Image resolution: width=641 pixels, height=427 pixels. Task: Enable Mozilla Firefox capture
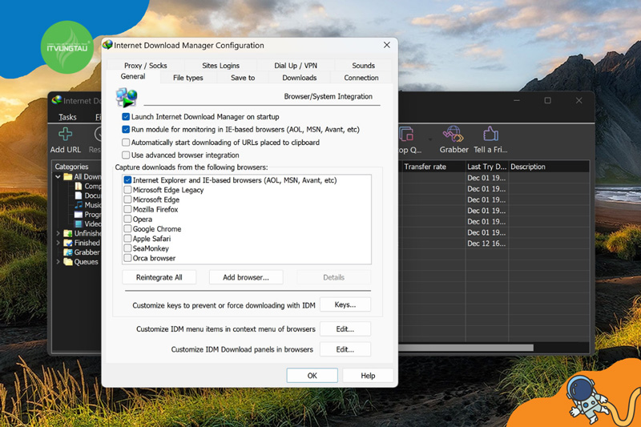[x=127, y=209]
